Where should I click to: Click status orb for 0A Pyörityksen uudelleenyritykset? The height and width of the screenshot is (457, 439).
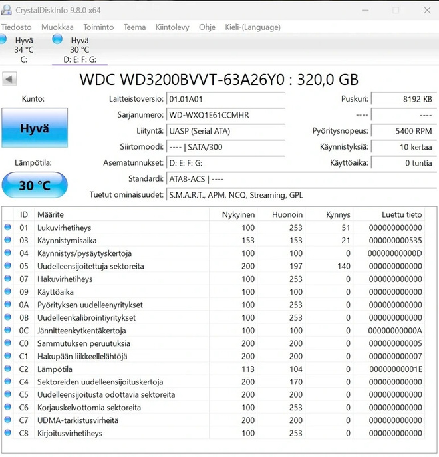point(8,304)
